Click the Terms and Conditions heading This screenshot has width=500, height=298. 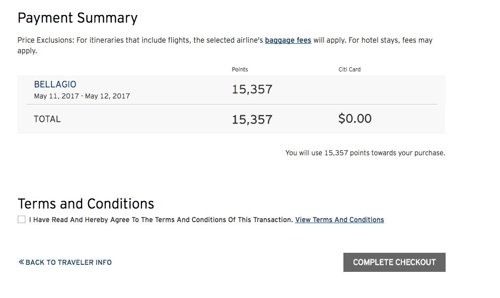(86, 204)
